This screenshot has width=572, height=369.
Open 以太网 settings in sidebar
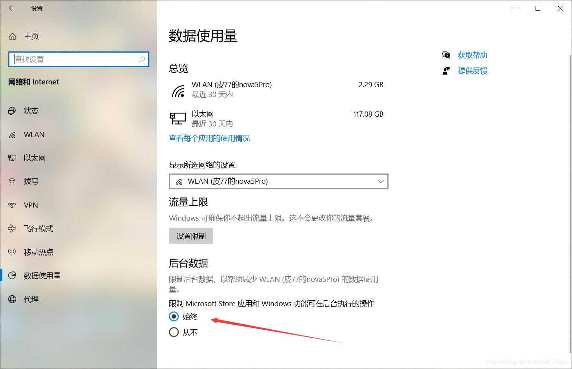(x=35, y=158)
